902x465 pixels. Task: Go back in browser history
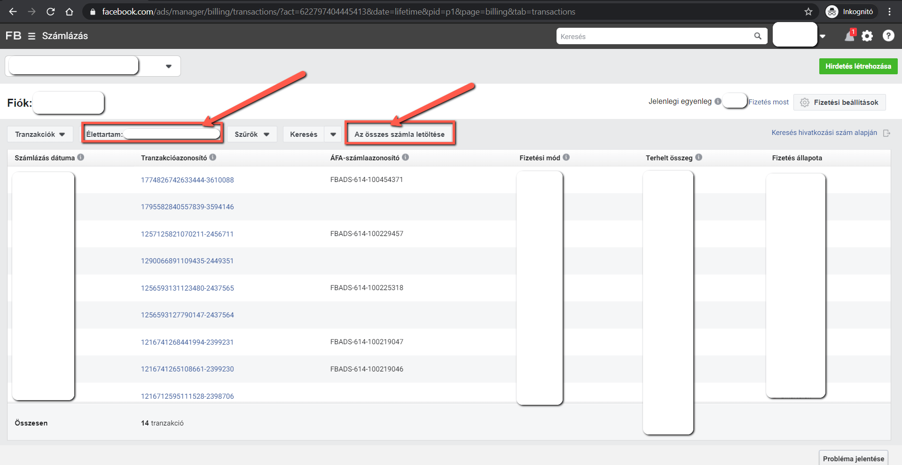13,12
